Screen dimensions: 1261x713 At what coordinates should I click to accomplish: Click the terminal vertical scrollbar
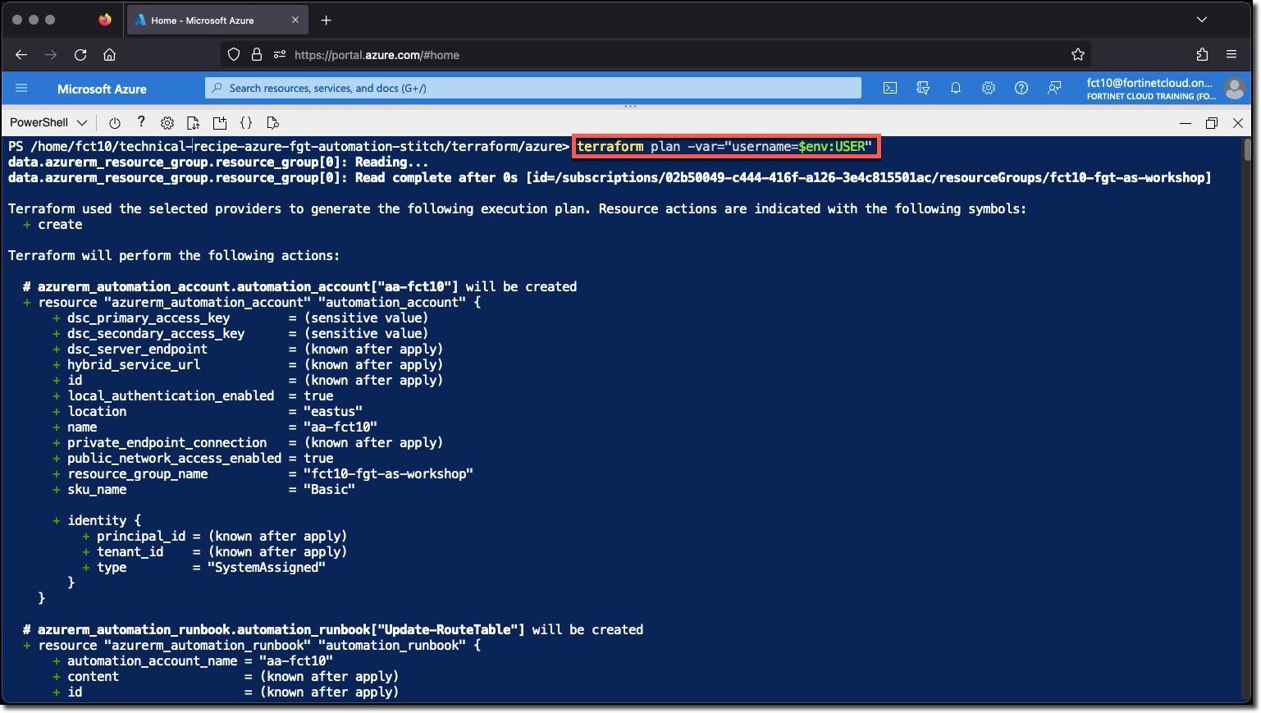(x=1247, y=150)
